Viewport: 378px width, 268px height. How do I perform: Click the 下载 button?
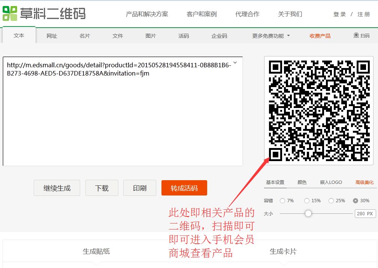pyautogui.click(x=102, y=188)
